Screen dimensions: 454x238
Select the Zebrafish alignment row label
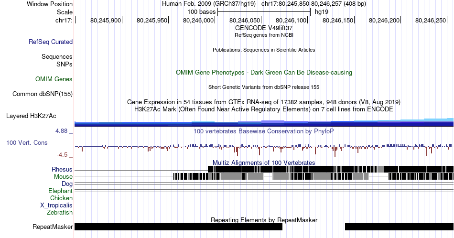(59, 212)
